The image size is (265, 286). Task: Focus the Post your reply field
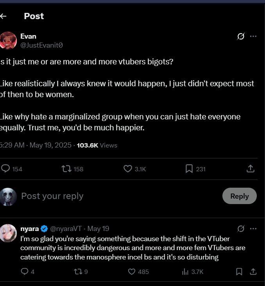(x=117, y=196)
